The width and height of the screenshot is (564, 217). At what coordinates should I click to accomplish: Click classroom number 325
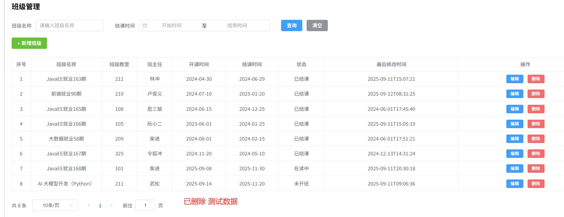[x=120, y=154]
